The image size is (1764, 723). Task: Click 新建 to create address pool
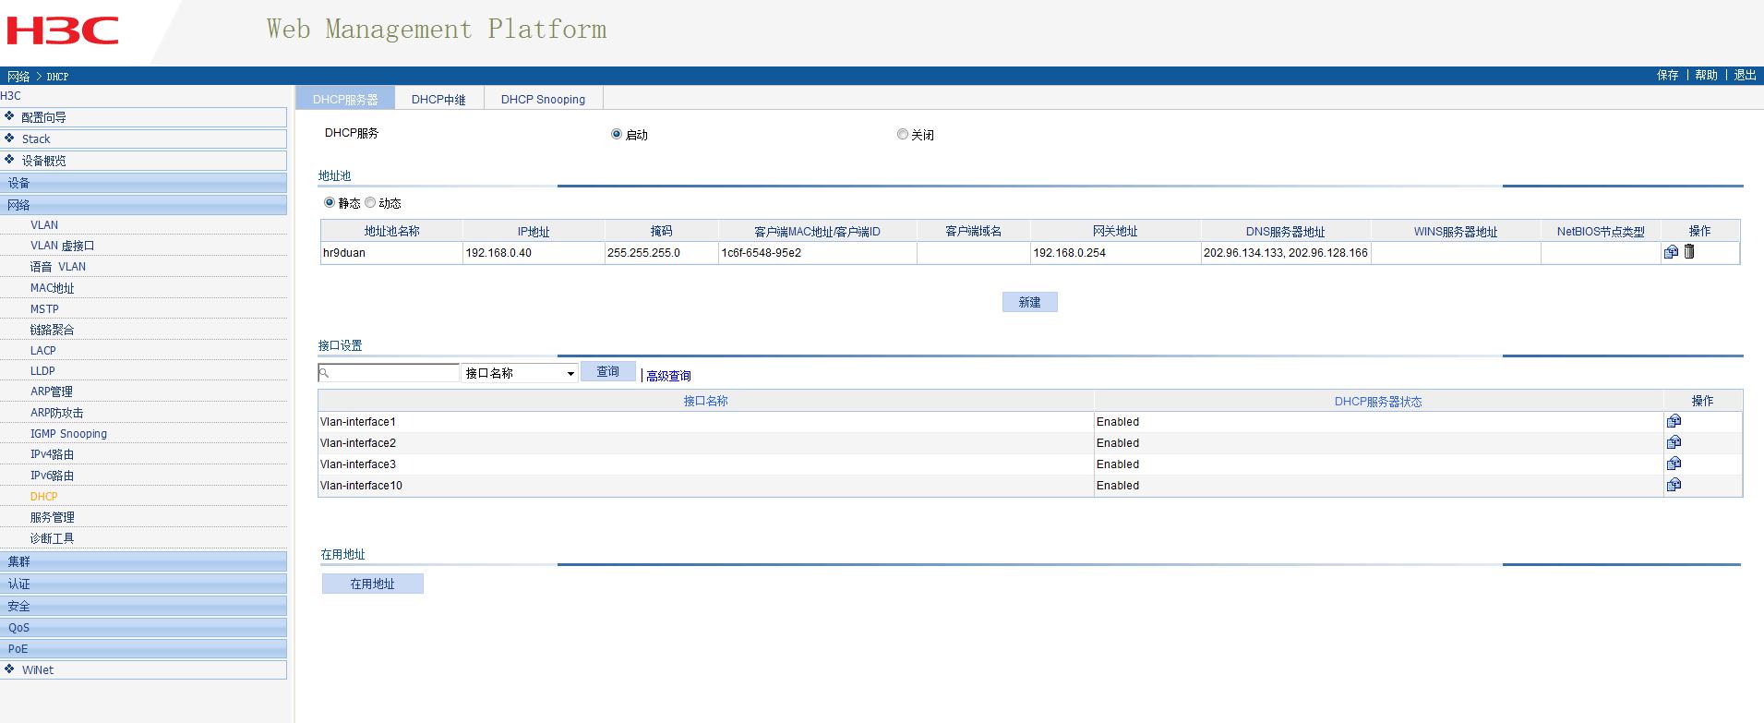click(1029, 302)
